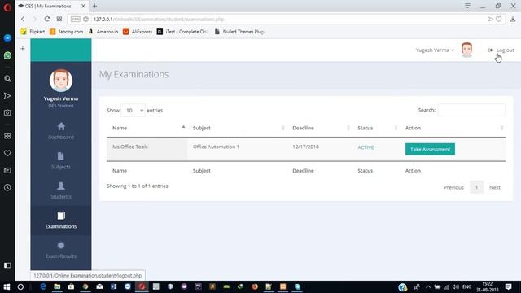Sort table by Subject column
The width and height of the screenshot is (521, 293).
[x=237, y=128]
